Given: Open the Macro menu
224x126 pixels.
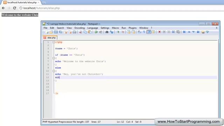Looking at the screenshot, I should (115, 28).
